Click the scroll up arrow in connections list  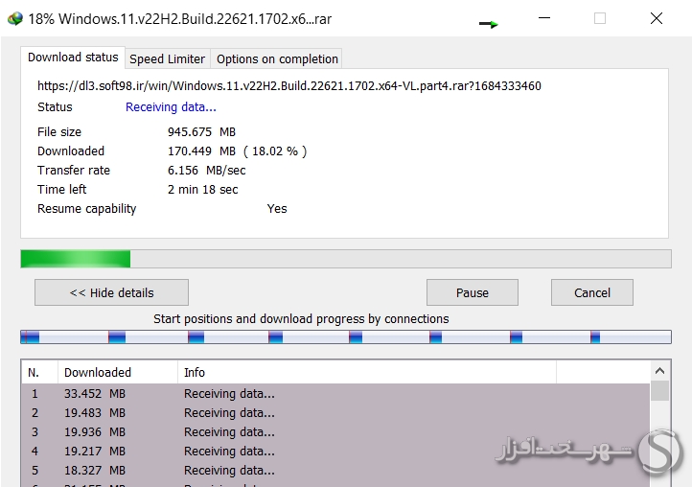click(659, 371)
